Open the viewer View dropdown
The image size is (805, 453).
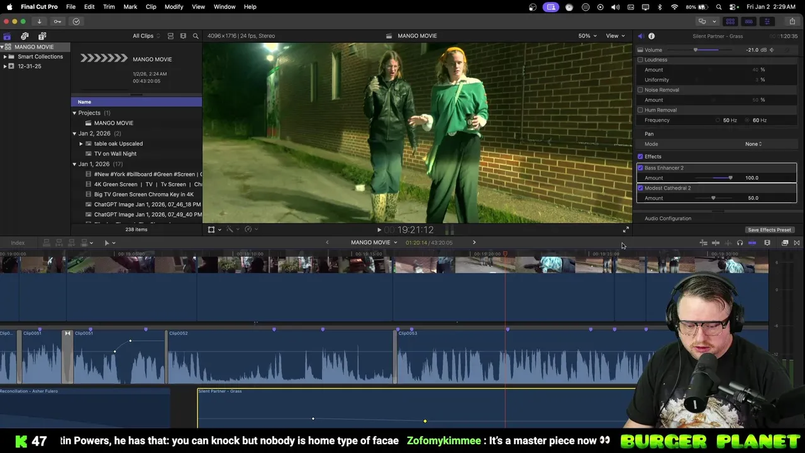(x=615, y=36)
